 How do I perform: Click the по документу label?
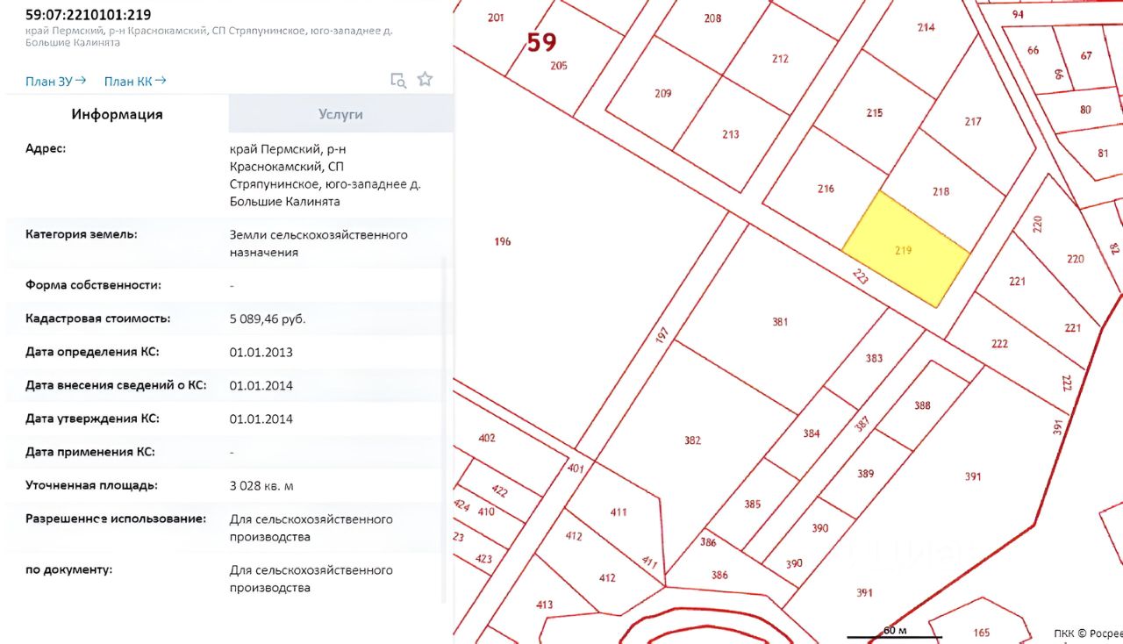[69, 569]
